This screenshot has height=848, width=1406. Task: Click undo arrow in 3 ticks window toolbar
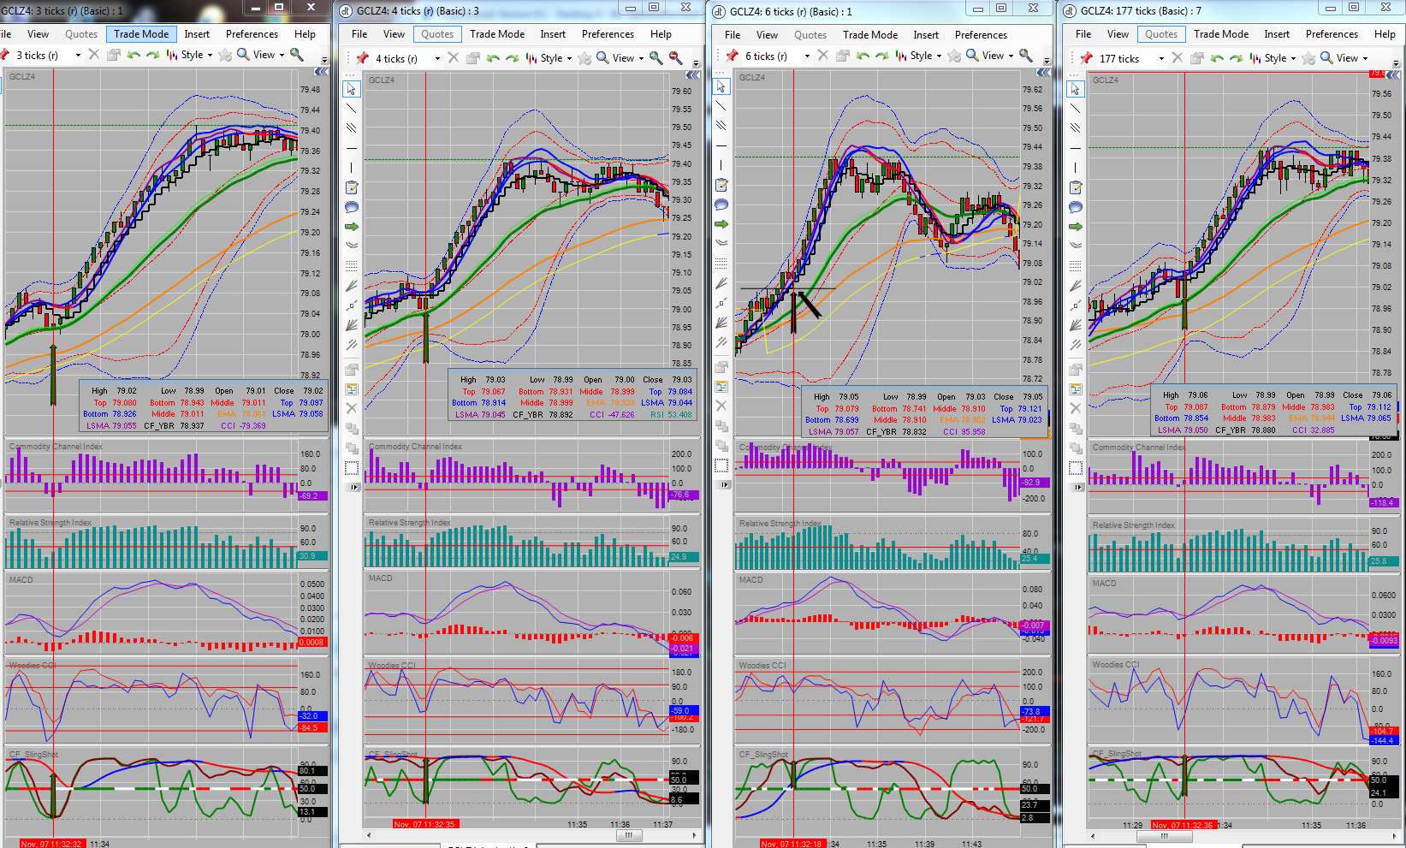pos(133,55)
